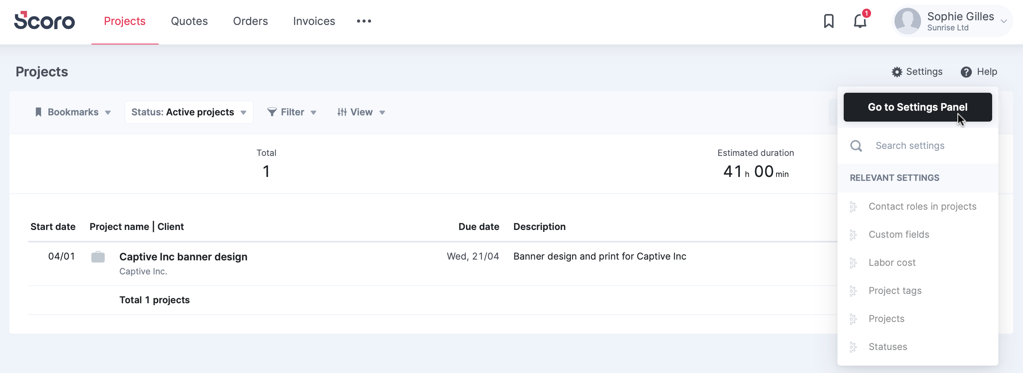1023x373 pixels.
Task: Click due date Wed, 21/04 cell
Action: pos(473,256)
